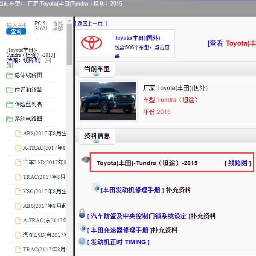Open document icon for last TRAC(2017年8月

click(18, 250)
